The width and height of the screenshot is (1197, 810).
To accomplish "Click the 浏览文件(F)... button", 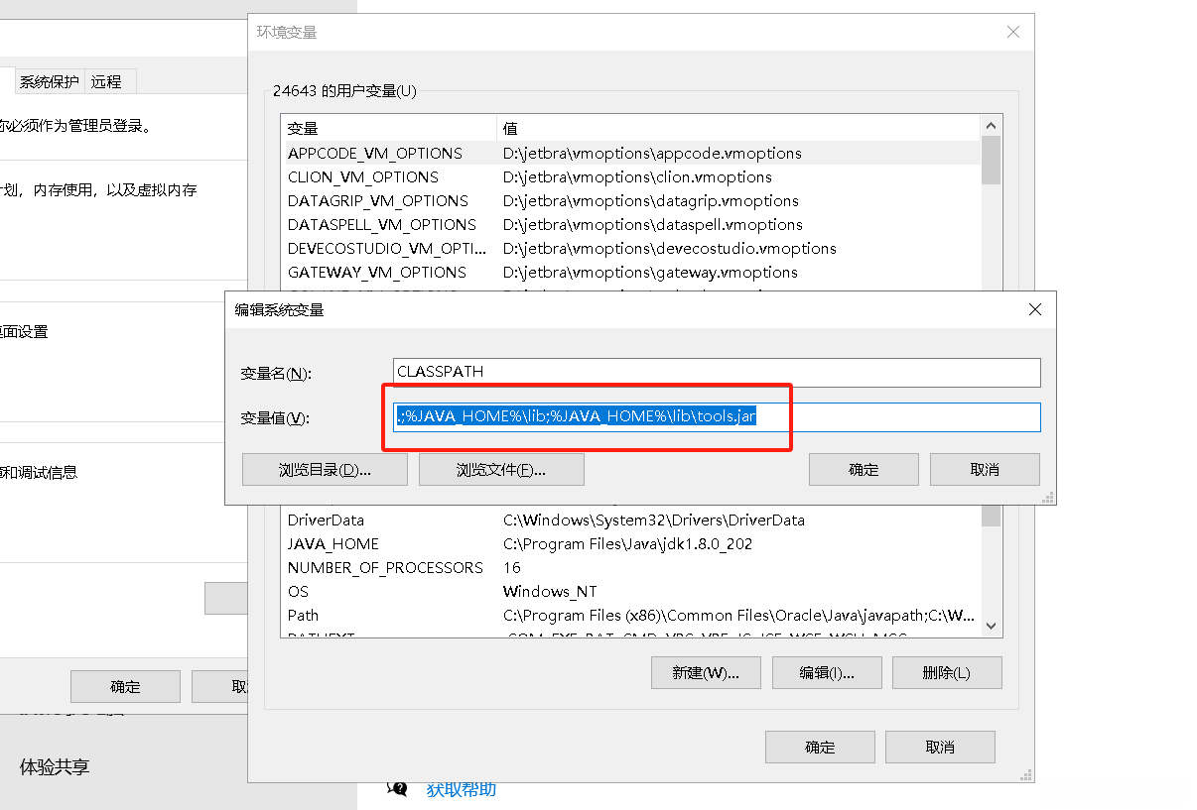I will [x=501, y=469].
